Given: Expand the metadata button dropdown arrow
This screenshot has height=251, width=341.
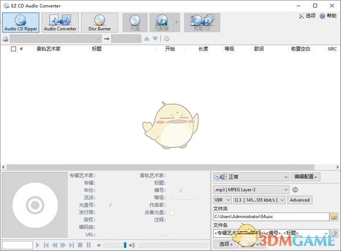Looking at the screenshot, I should [177, 22].
